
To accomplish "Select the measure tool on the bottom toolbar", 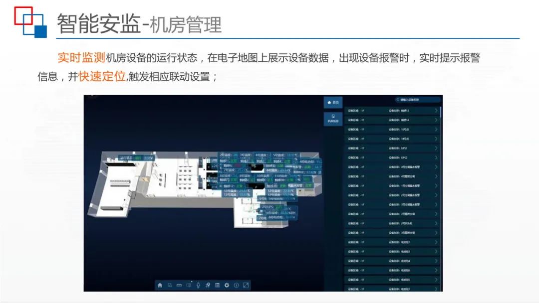I will pos(179,285).
